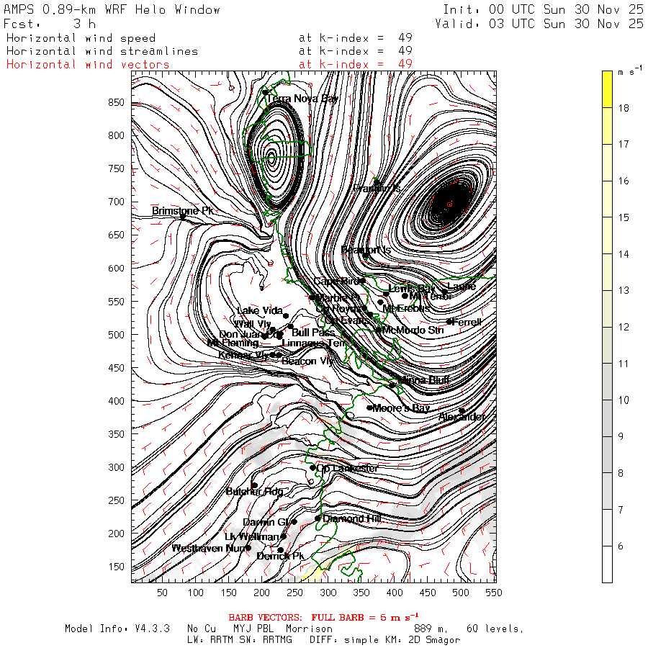648x648 pixels.
Task: Click the 'Horizontal wind speed' header text
Action: point(81,38)
